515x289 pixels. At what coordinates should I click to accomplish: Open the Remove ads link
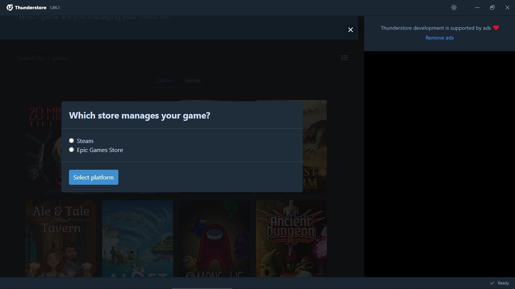tap(440, 38)
